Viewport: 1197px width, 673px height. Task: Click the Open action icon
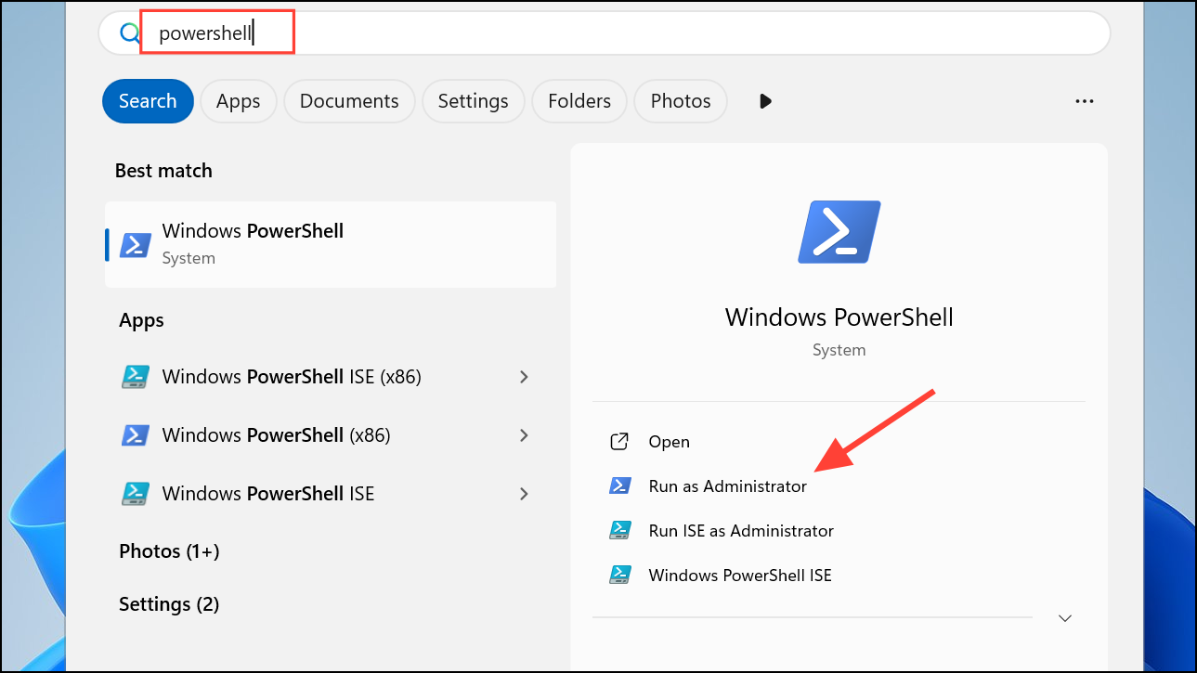tap(619, 442)
